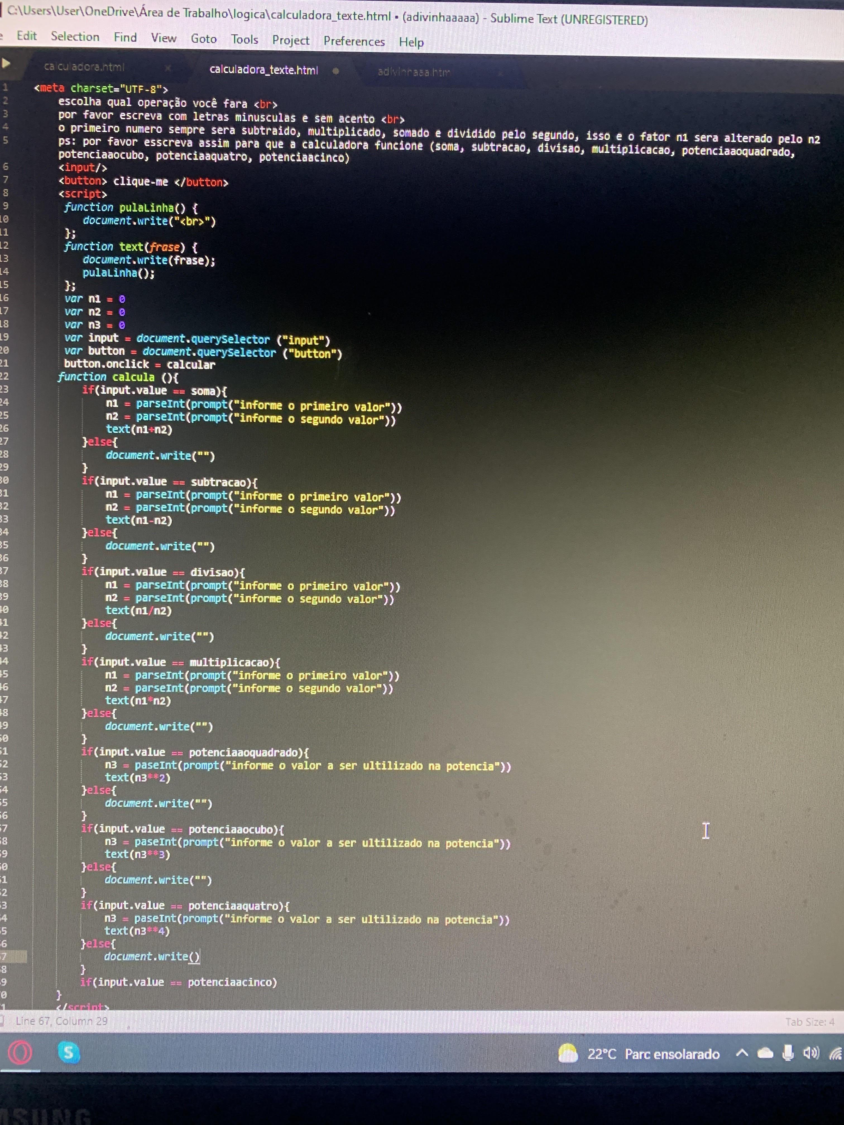Click the if(input.value == subtracao){ line

click(x=170, y=482)
